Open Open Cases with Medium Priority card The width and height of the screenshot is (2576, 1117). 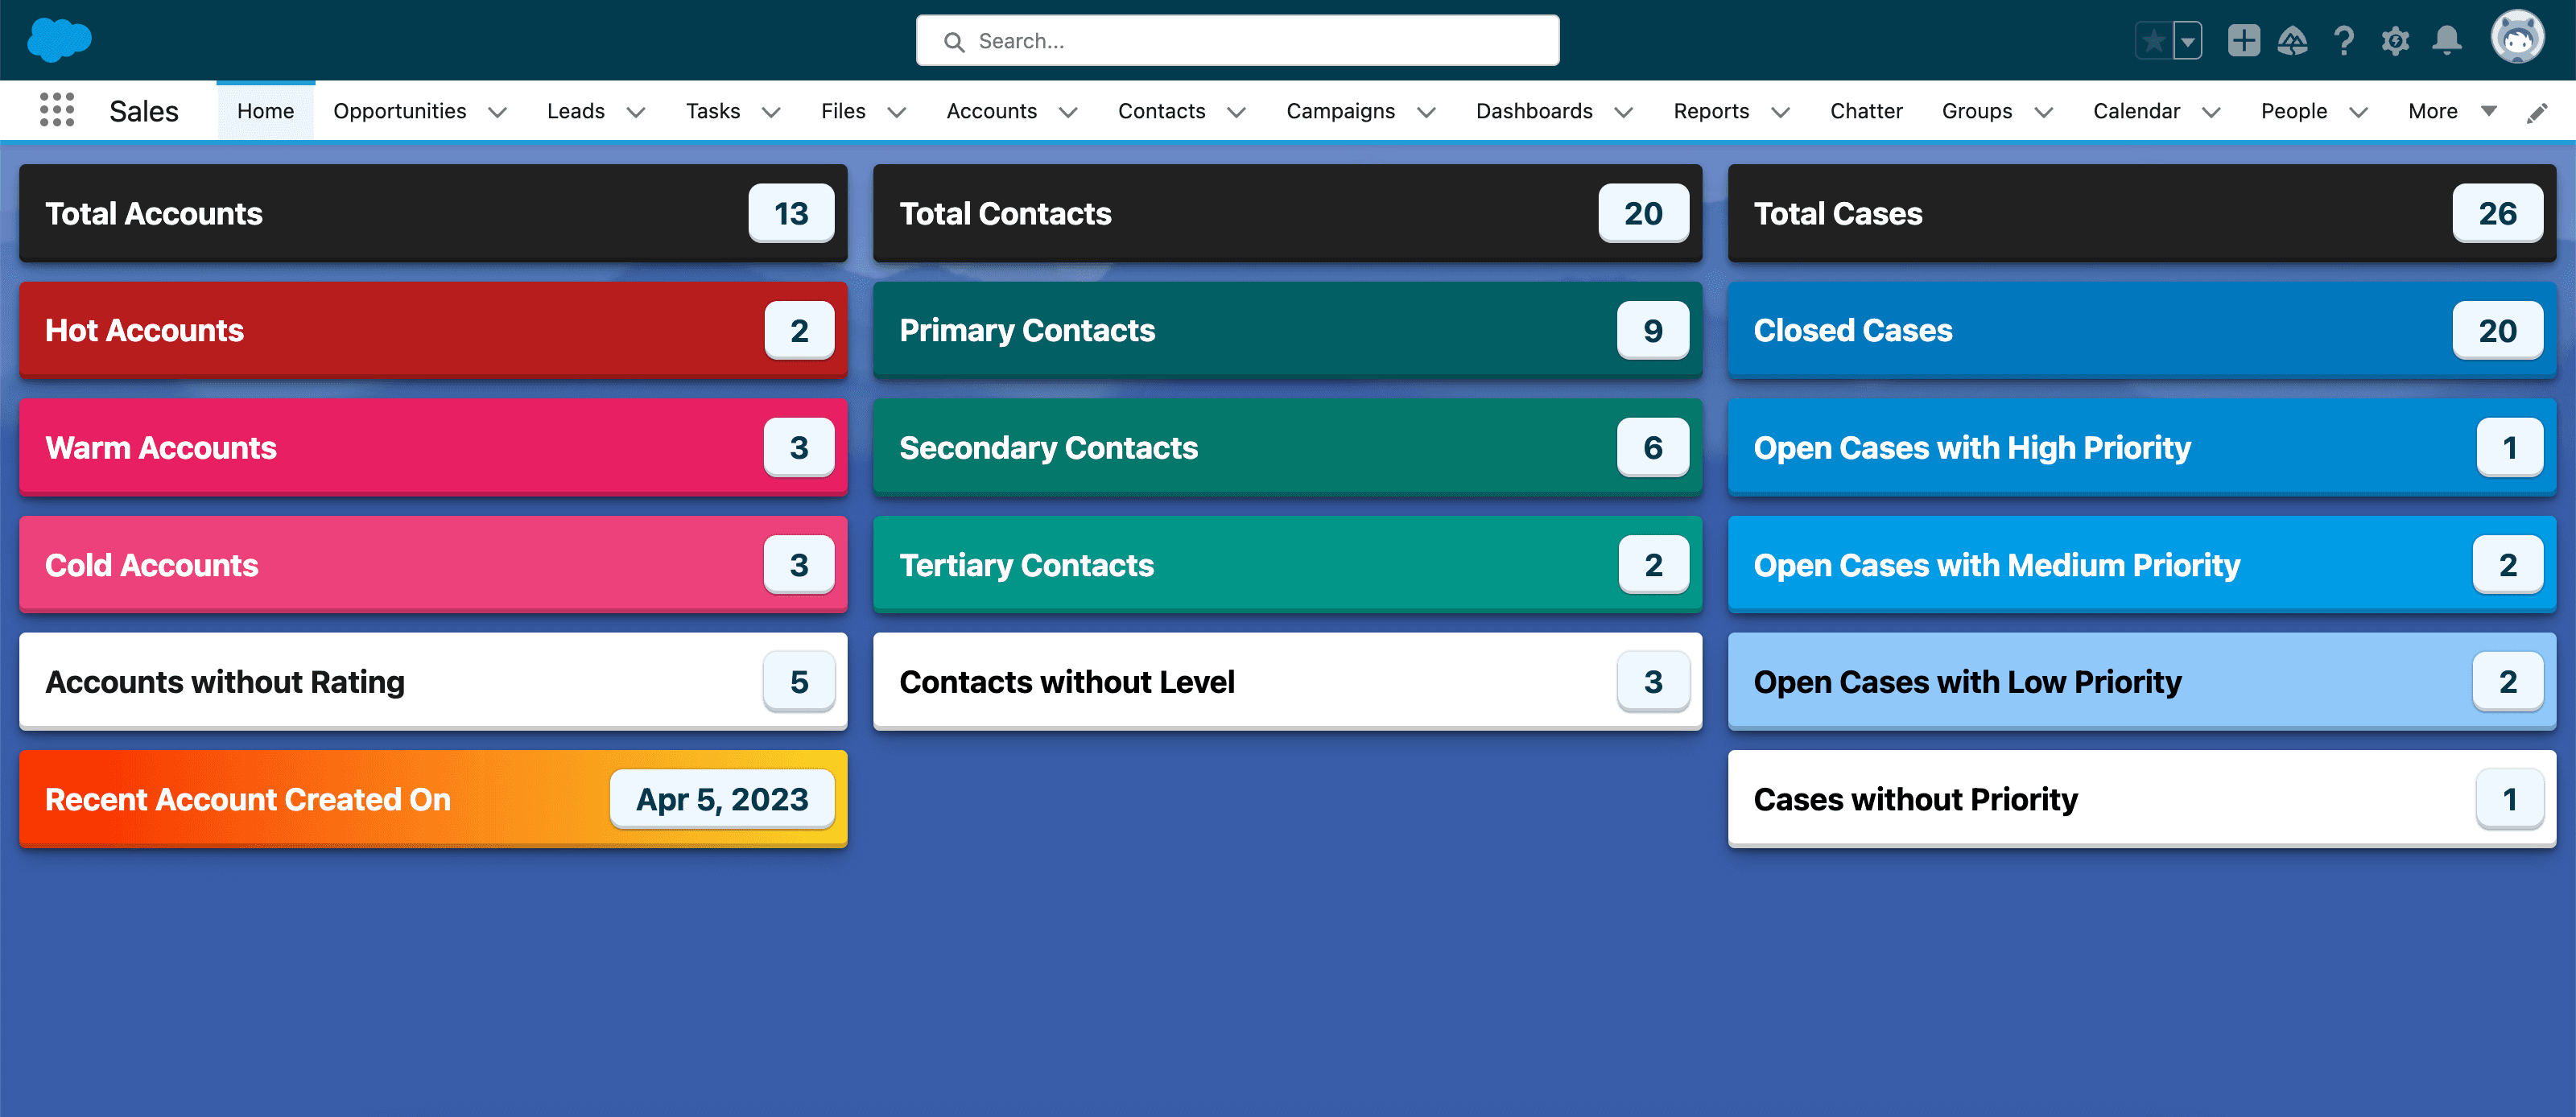[x=2142, y=565]
